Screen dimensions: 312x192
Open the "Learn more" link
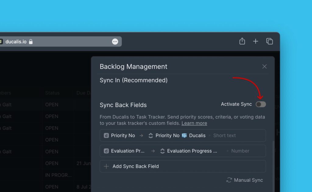tap(194, 123)
